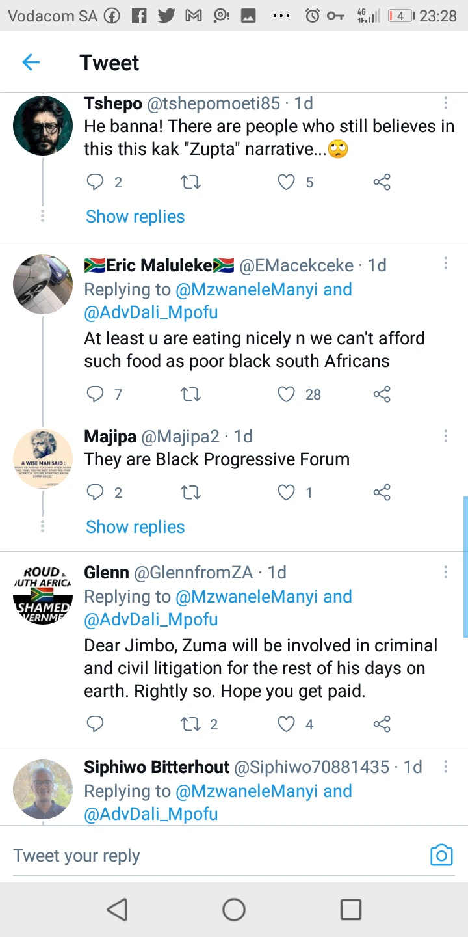Open more options on Tshepo's tweet
468x937 pixels.
446,103
